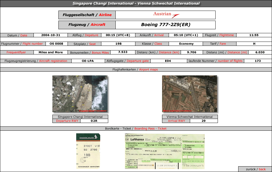
Task: Click the Departure RWY 02R value
Action: 94,121
